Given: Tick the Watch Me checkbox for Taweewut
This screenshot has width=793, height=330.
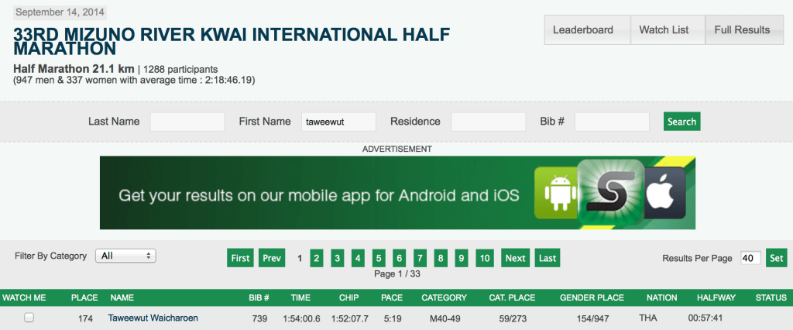Looking at the screenshot, I should pyautogui.click(x=29, y=318).
